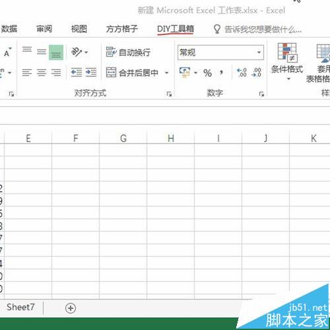Viewport: 330px width, 330px height.
Task: Apply percent style
Action: pos(207,73)
